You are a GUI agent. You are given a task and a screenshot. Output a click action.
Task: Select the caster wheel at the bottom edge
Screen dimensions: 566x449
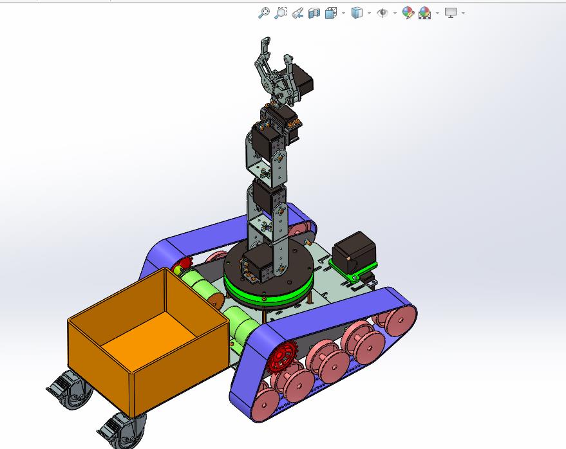coord(123,432)
